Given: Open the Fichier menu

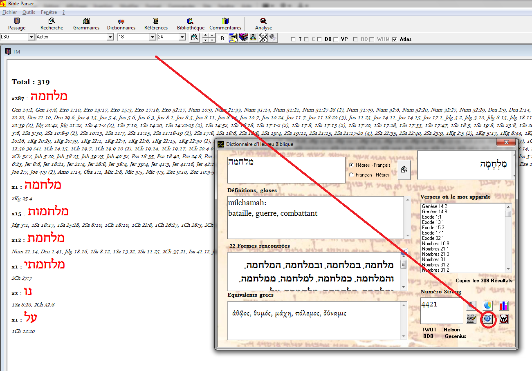Looking at the screenshot, I should point(10,12).
